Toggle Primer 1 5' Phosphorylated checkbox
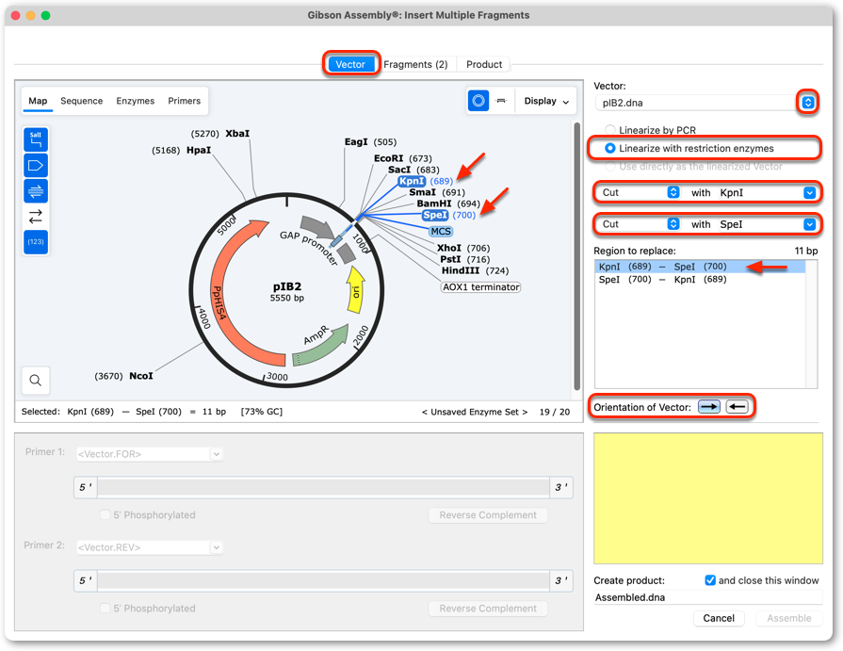The image size is (843, 651). 105,515
